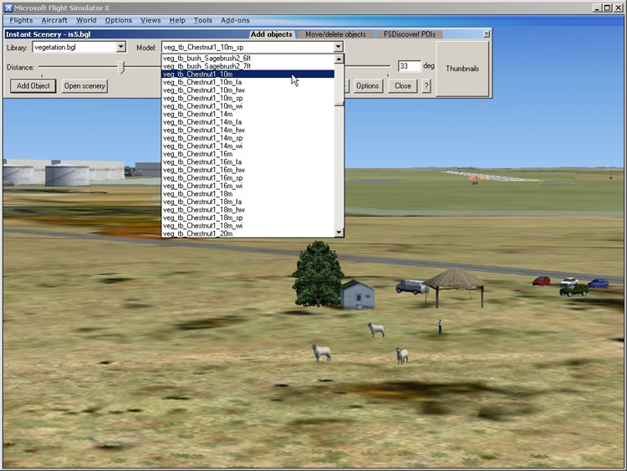
Task: Maximize the Flight Simulator X window
Action: click(607, 8)
